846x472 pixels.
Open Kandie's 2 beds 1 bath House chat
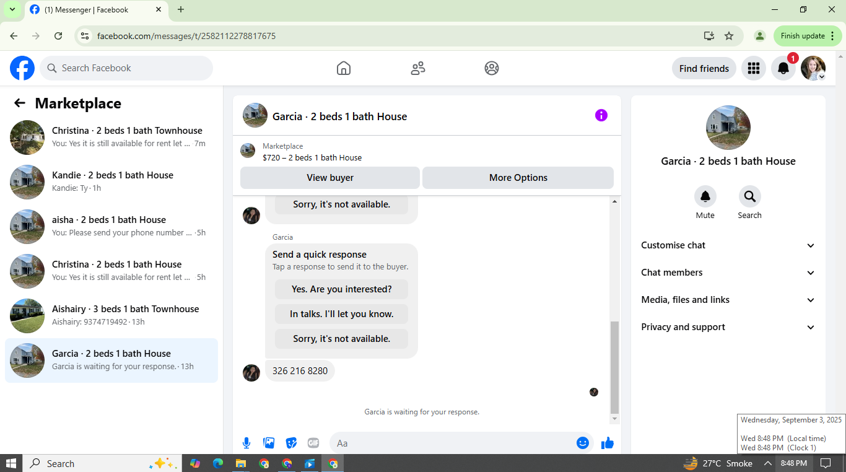point(111,182)
